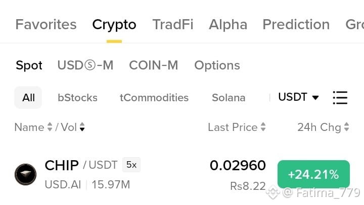Select the COIN-M sub-tab
Viewport: 364px width, 205px height.
(x=154, y=65)
